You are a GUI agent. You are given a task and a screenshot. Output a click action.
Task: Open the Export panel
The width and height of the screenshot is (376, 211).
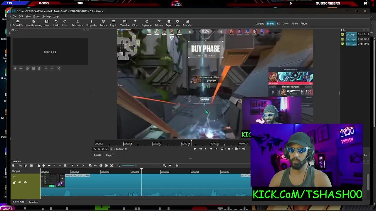(169, 23)
